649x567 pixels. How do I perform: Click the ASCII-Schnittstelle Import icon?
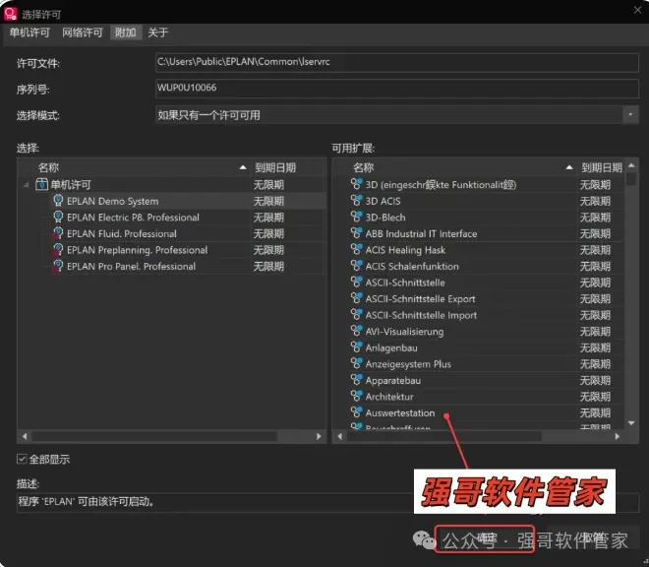click(356, 315)
